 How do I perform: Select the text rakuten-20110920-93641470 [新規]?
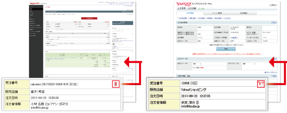pyautogui.click(x=54, y=84)
